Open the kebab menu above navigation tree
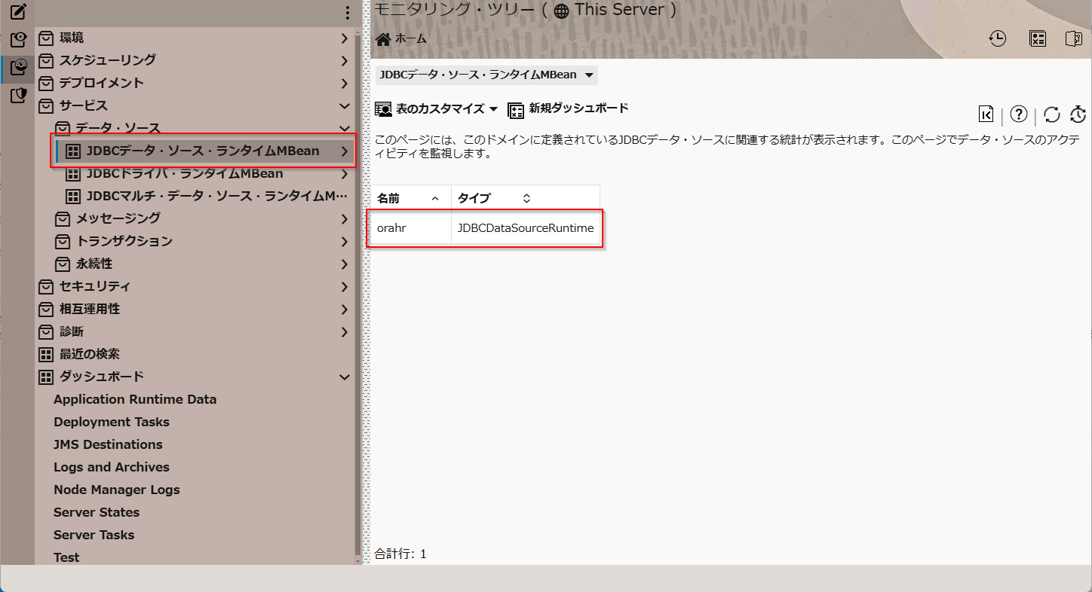Viewport: 1092px width, 592px height. (347, 13)
